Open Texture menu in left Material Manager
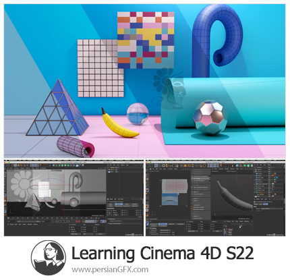290x280 pixels. (x=36, y=224)
